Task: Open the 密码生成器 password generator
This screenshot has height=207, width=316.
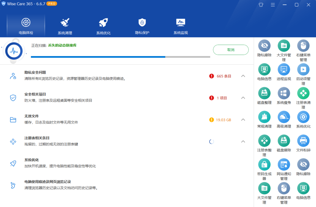Action: (x=264, y=164)
